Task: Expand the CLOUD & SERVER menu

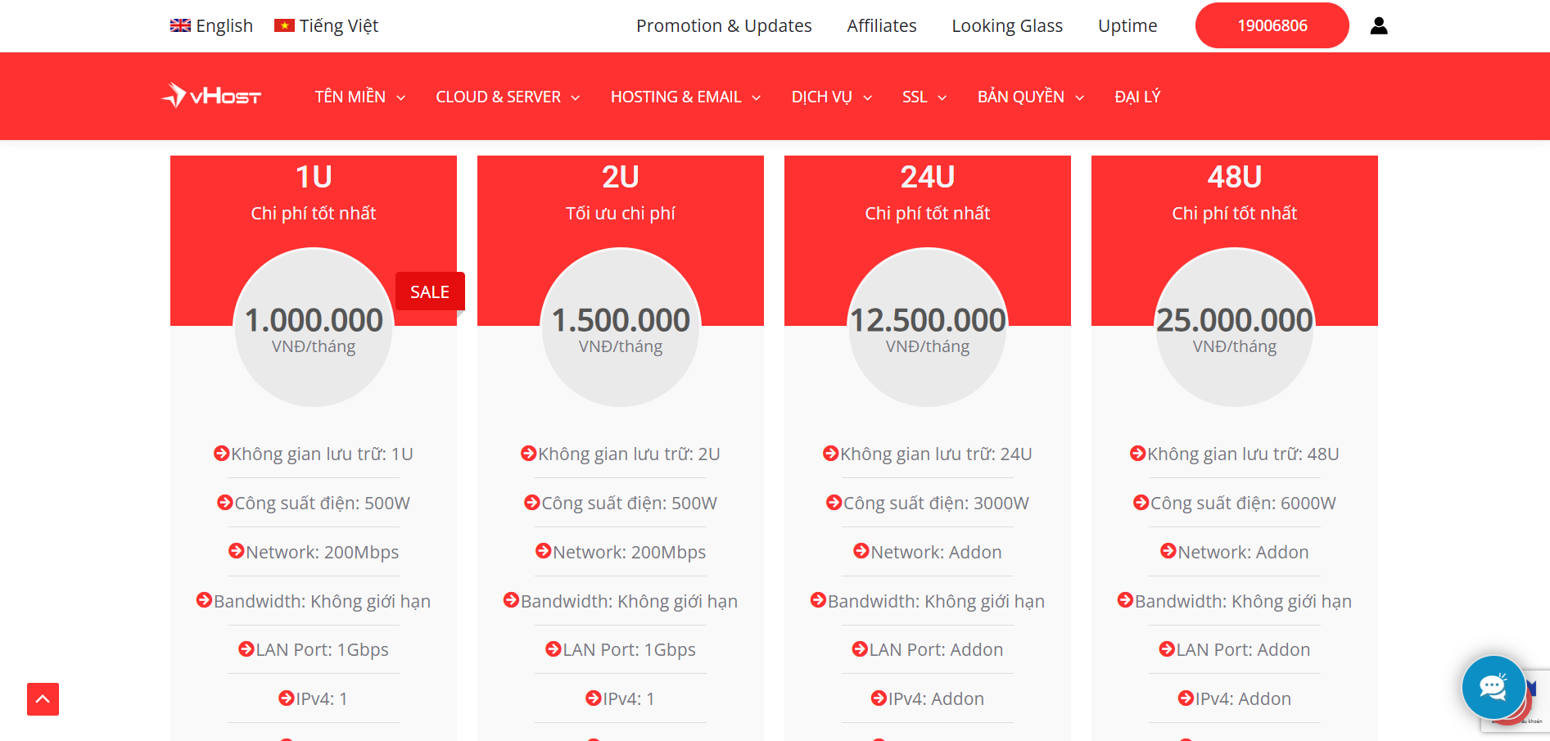Action: (x=508, y=97)
